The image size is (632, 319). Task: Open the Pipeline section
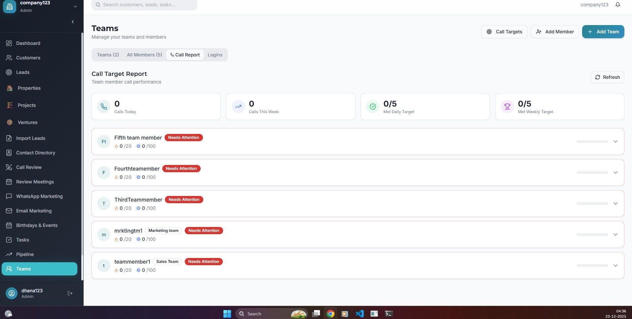pyautogui.click(x=25, y=254)
